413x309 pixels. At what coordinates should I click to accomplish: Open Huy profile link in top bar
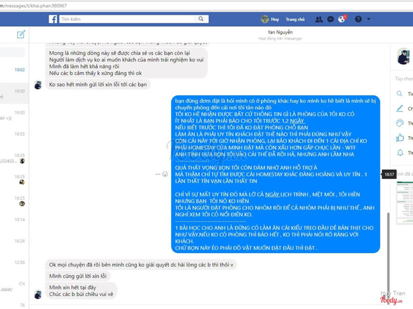(x=270, y=19)
